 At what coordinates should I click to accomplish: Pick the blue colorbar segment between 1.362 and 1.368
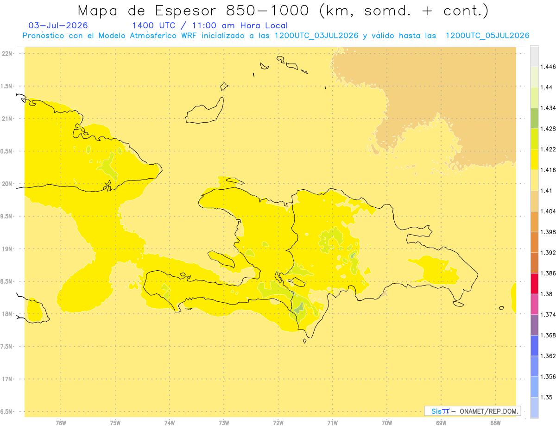coord(534,345)
